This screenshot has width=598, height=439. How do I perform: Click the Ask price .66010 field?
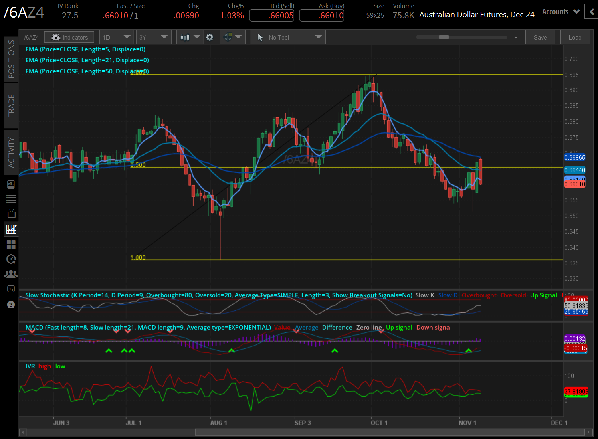coord(321,15)
